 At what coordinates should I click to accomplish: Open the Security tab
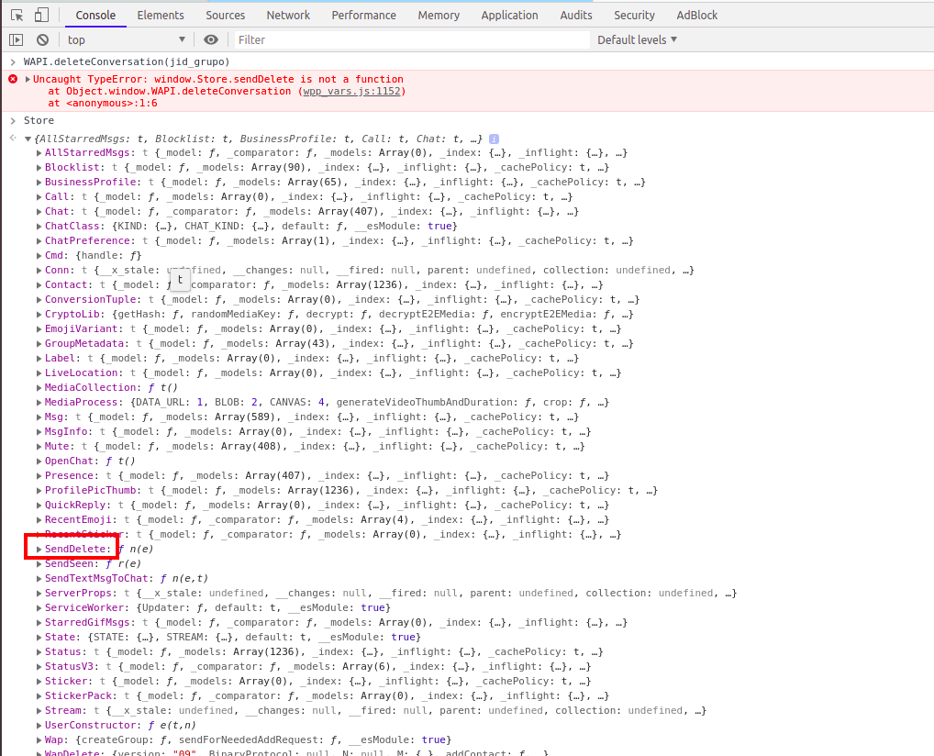click(x=634, y=16)
